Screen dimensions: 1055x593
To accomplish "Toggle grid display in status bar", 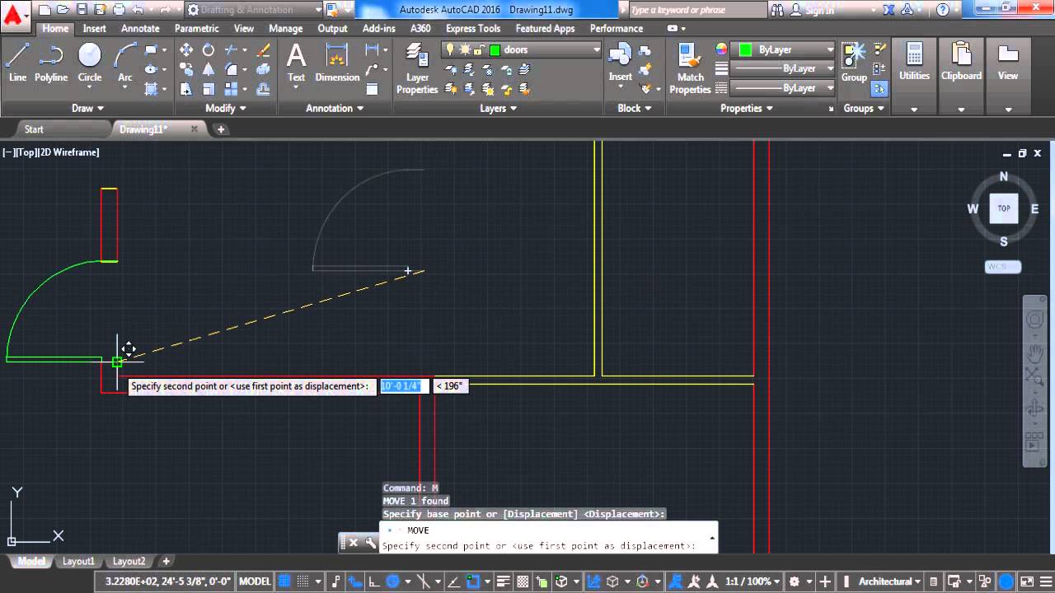I will (x=283, y=581).
